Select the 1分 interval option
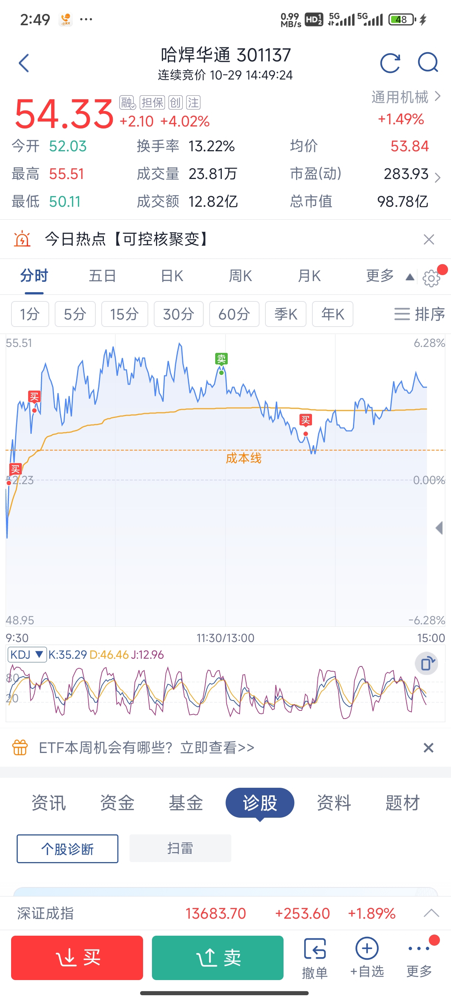 pos(30,314)
